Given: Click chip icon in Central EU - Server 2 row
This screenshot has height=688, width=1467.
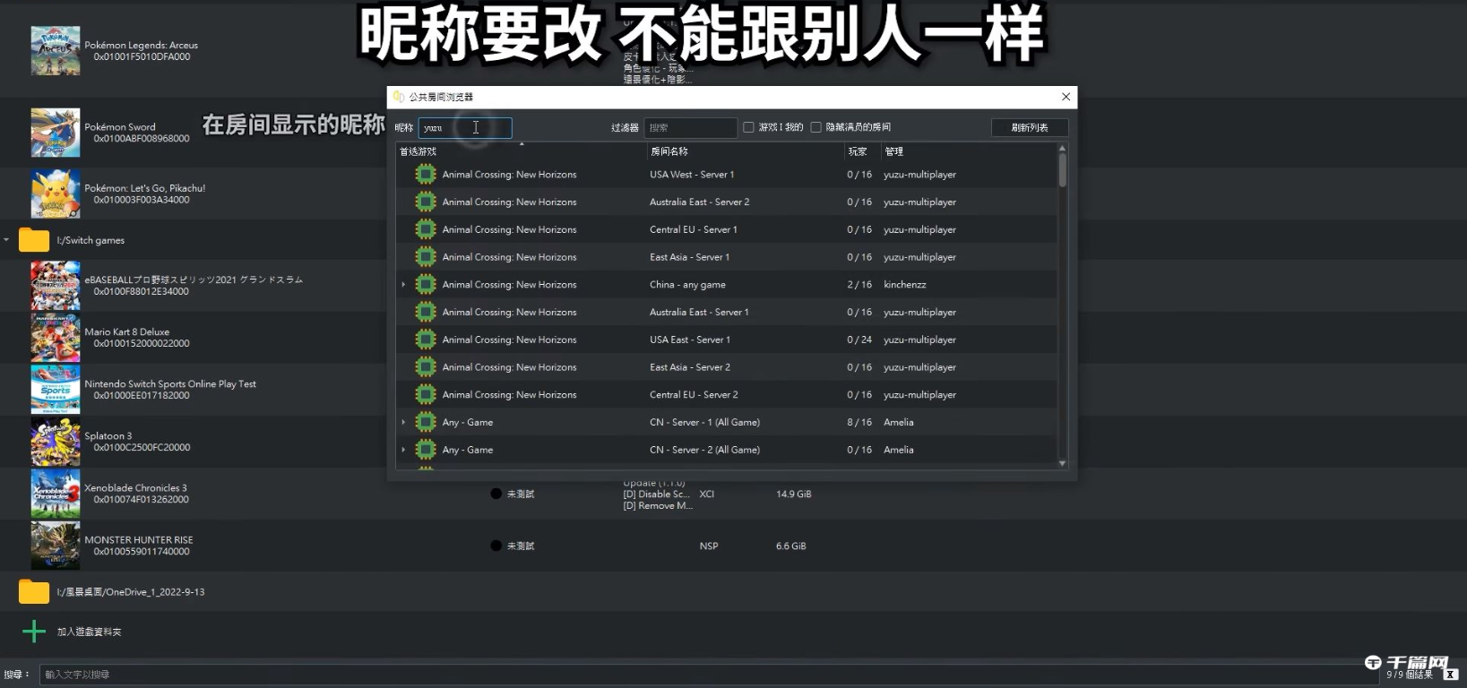Looking at the screenshot, I should click(x=426, y=394).
